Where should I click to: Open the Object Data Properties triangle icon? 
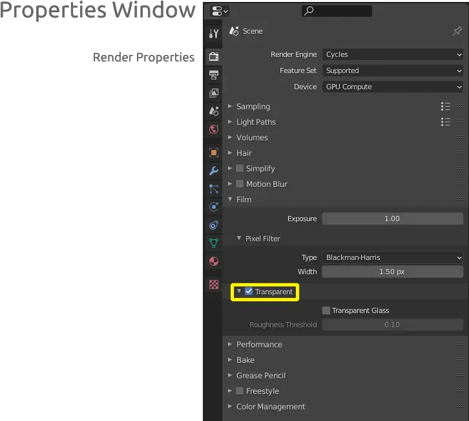214,243
